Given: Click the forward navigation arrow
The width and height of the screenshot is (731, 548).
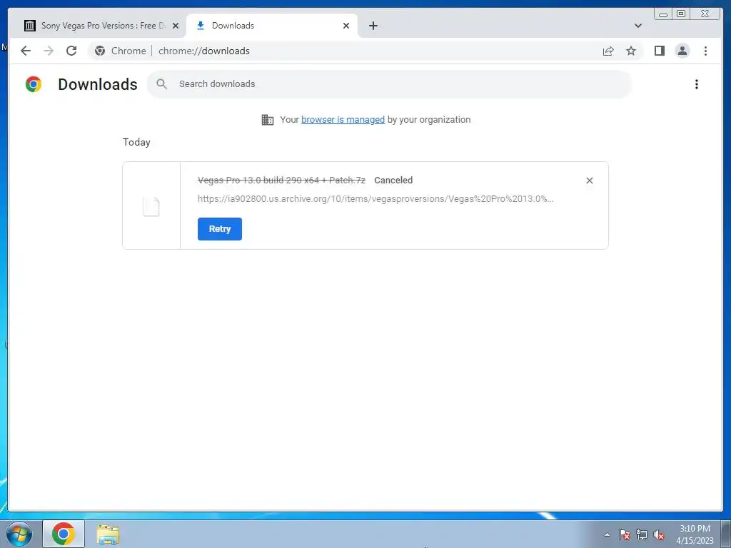Looking at the screenshot, I should (x=49, y=51).
